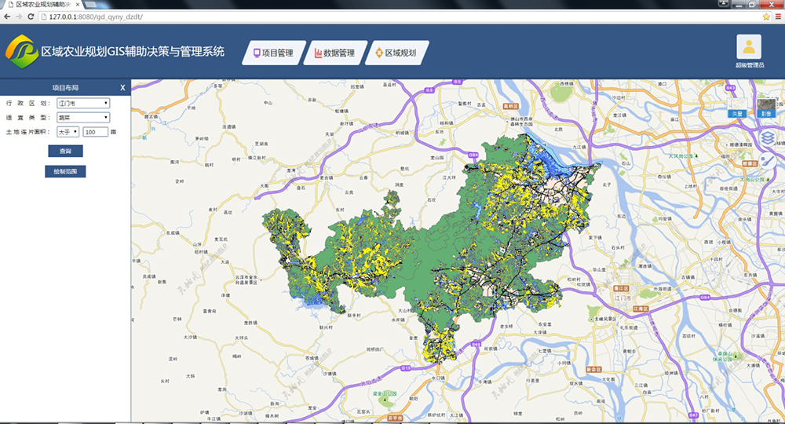Close the 项目布局 panel with X
Image resolution: width=785 pixels, height=424 pixels.
point(122,88)
